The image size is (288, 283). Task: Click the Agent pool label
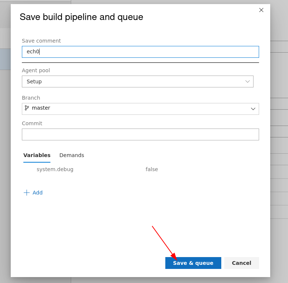point(36,70)
